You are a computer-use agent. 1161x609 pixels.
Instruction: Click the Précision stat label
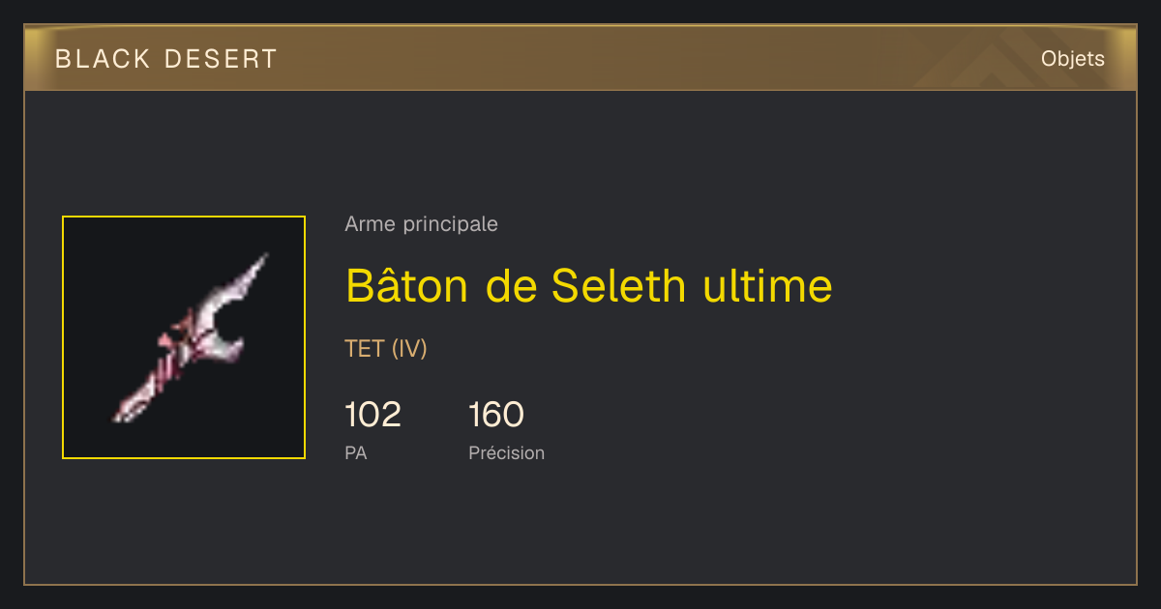506,452
